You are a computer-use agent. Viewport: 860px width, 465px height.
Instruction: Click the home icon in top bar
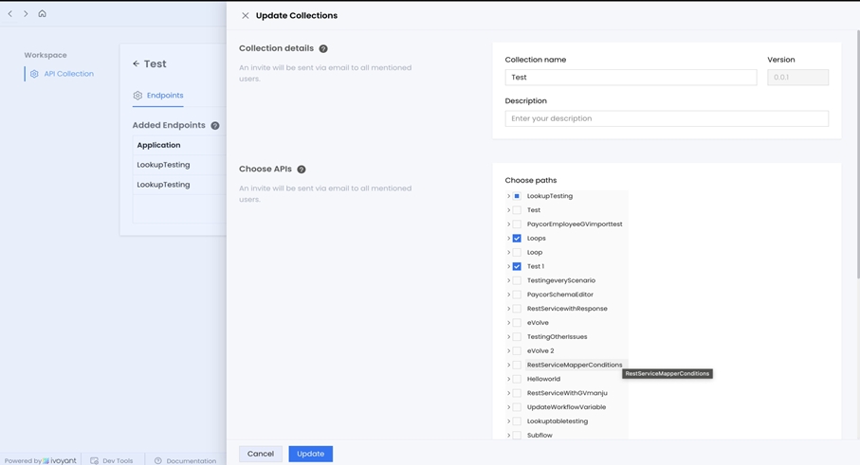coord(42,14)
